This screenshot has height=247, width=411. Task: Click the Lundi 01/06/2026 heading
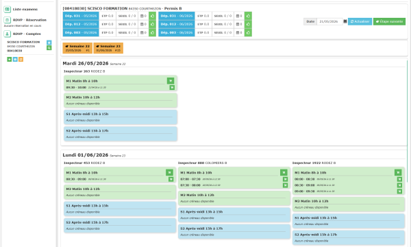click(x=86, y=155)
